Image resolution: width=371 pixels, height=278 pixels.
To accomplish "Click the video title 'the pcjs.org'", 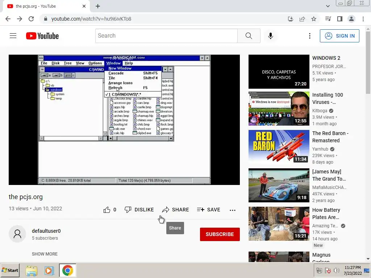I will [26, 197].
